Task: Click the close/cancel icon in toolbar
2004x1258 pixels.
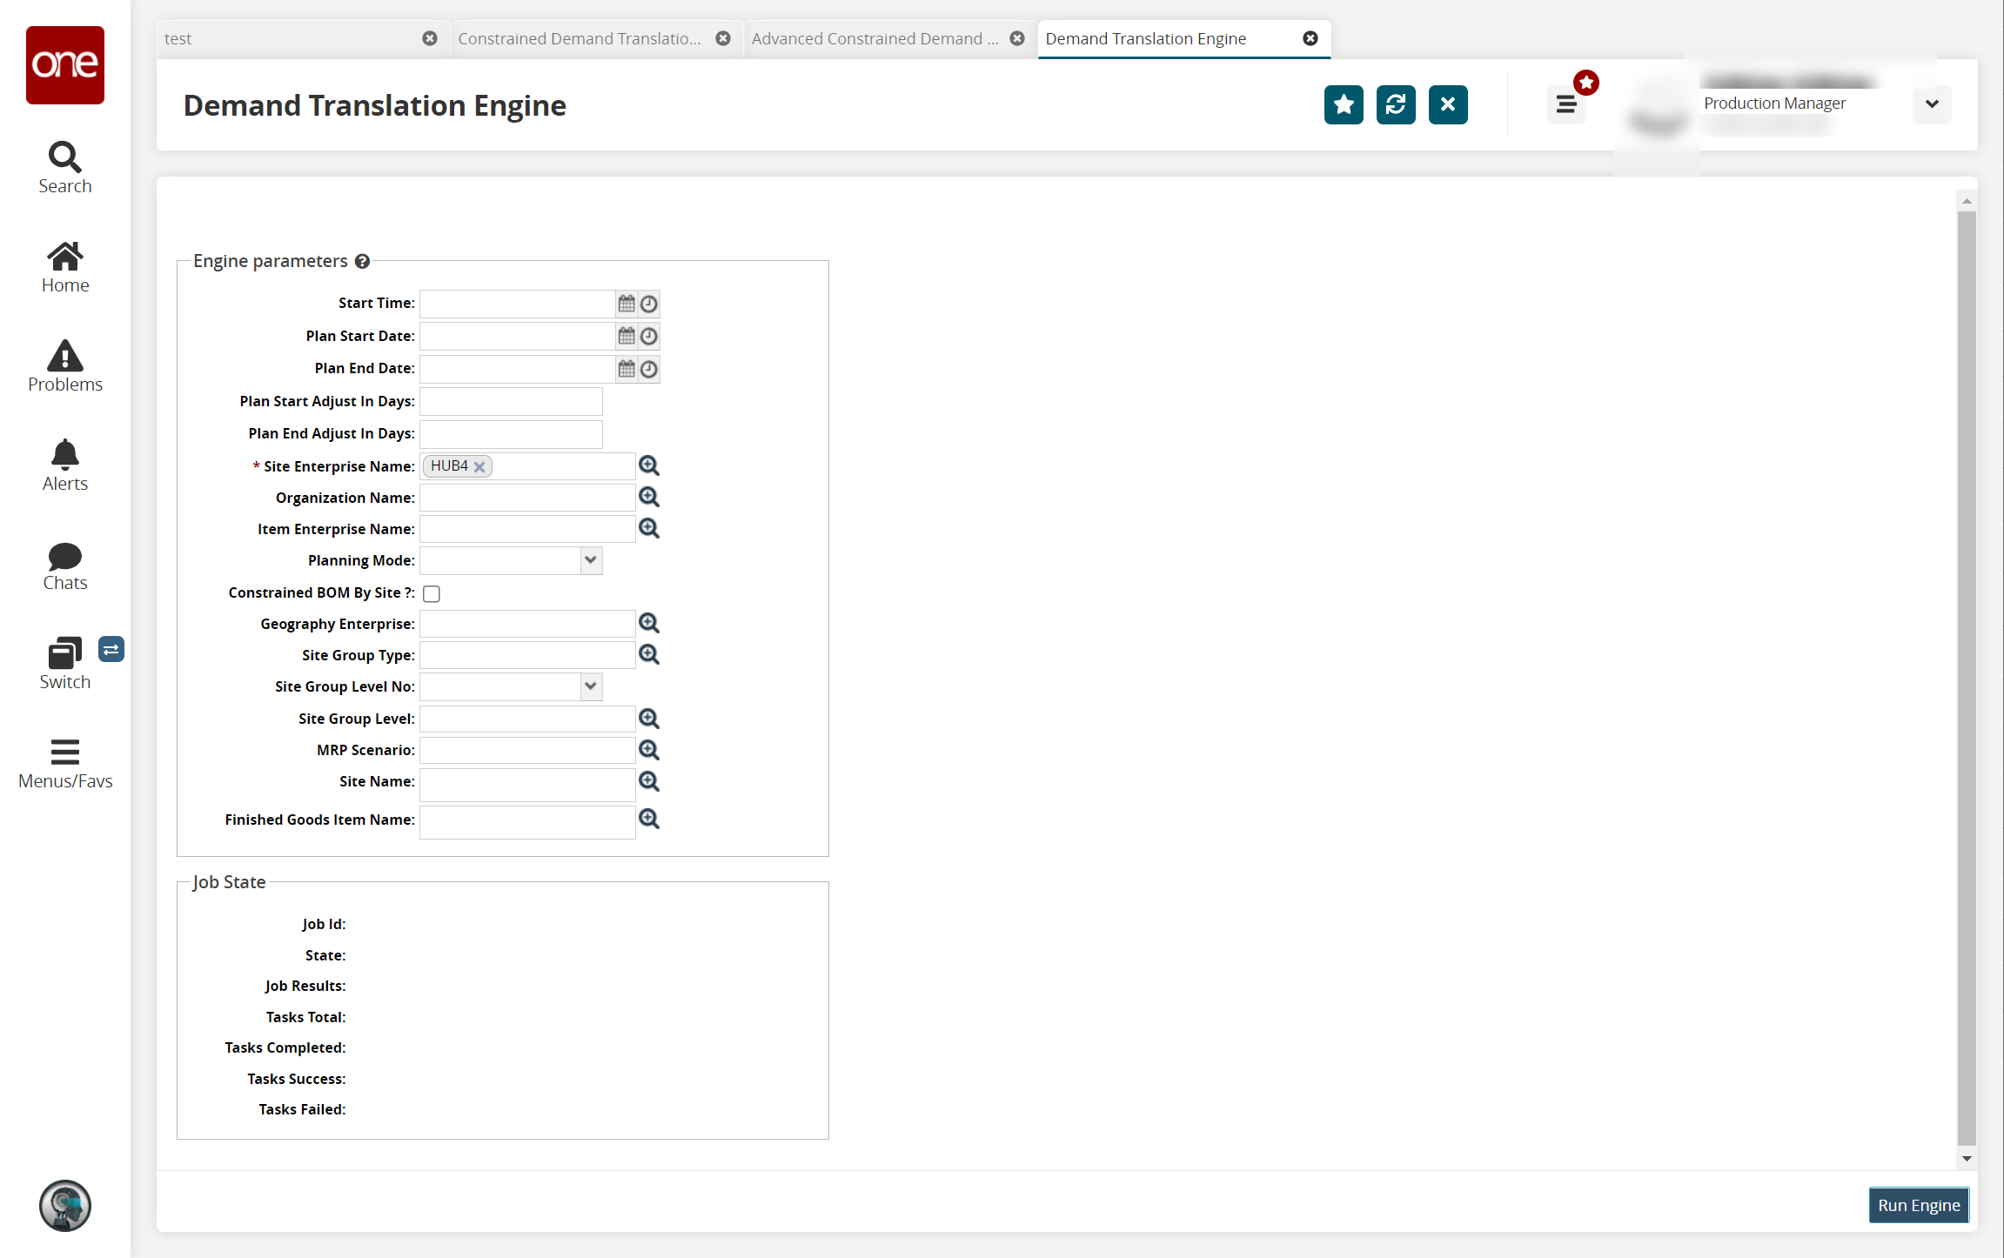Action: coord(1446,104)
